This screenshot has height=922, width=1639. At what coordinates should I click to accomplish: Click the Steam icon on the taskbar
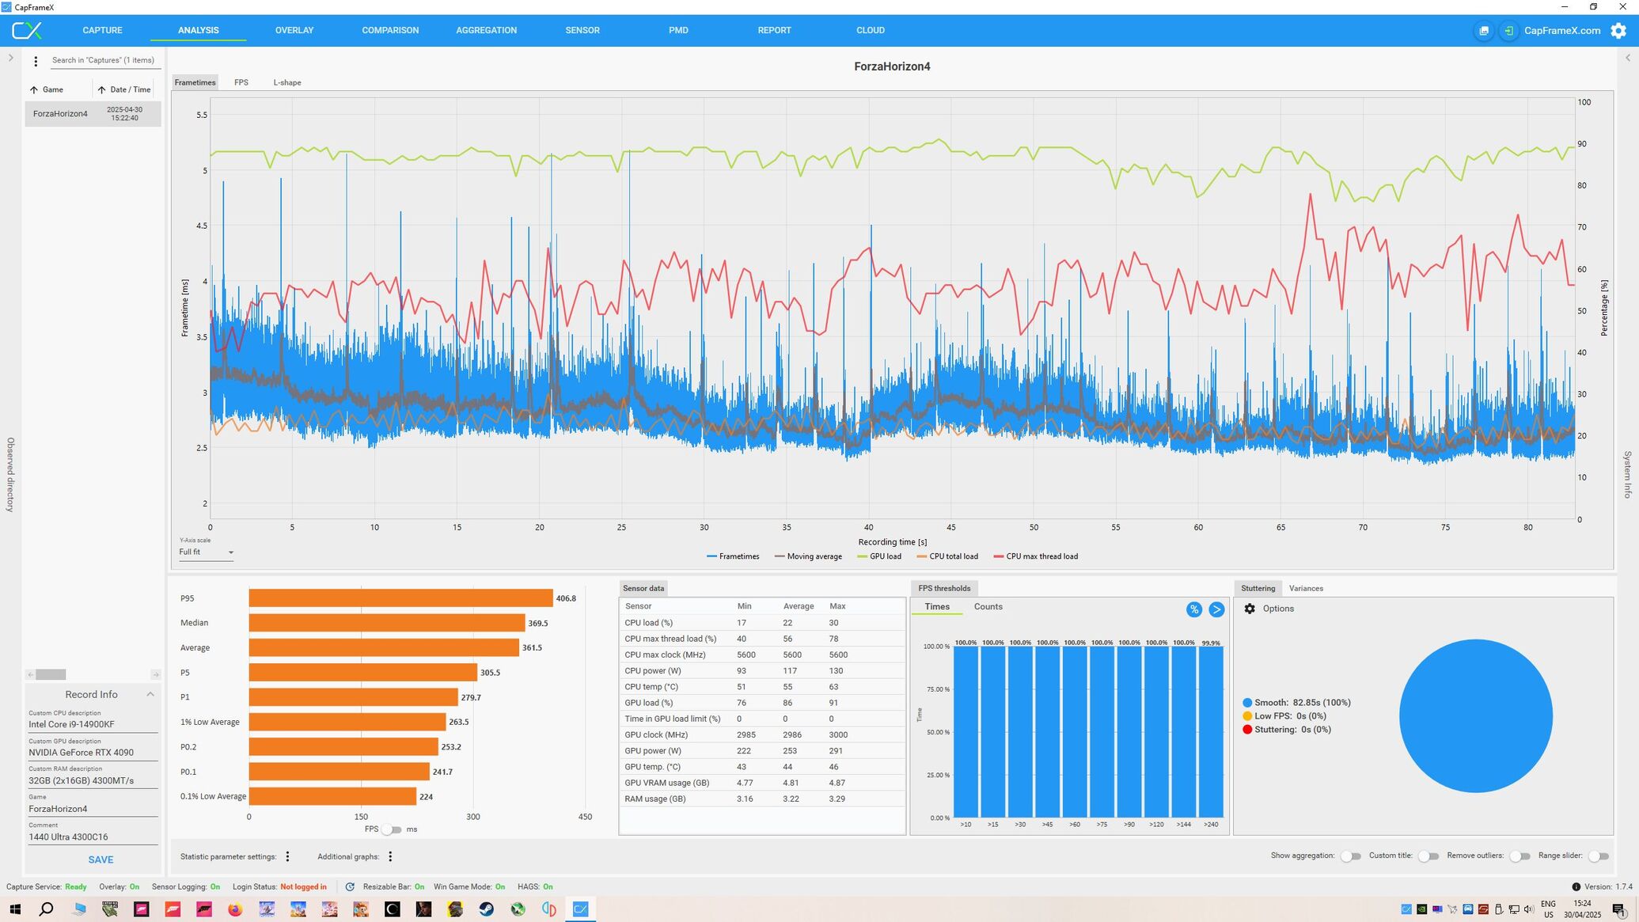(486, 909)
